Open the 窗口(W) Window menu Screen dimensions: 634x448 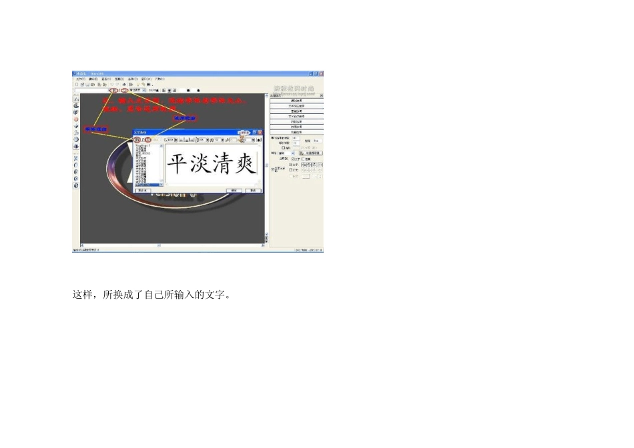pyautogui.click(x=146, y=79)
